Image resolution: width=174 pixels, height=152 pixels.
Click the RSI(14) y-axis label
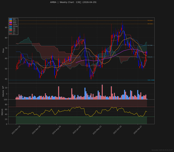[2, 112]
